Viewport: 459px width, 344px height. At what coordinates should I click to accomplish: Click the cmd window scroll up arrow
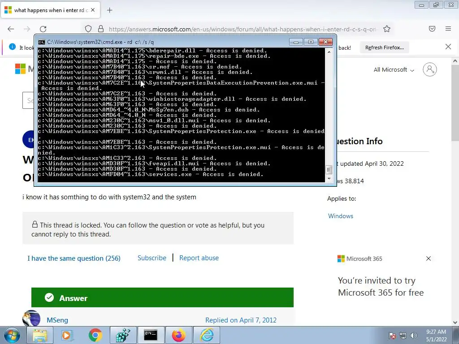click(329, 52)
